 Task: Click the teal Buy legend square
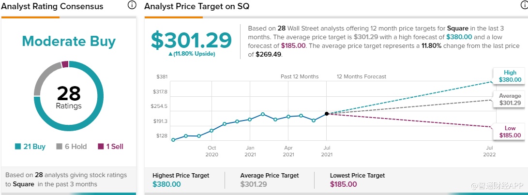pyautogui.click(x=18, y=147)
